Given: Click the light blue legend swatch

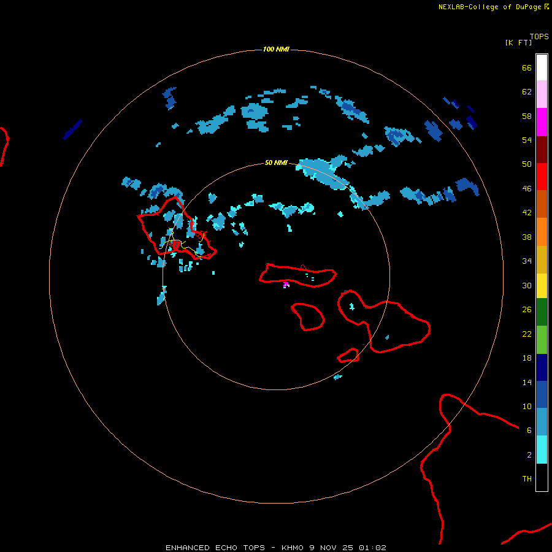Looking at the screenshot, I should pyautogui.click(x=542, y=422).
